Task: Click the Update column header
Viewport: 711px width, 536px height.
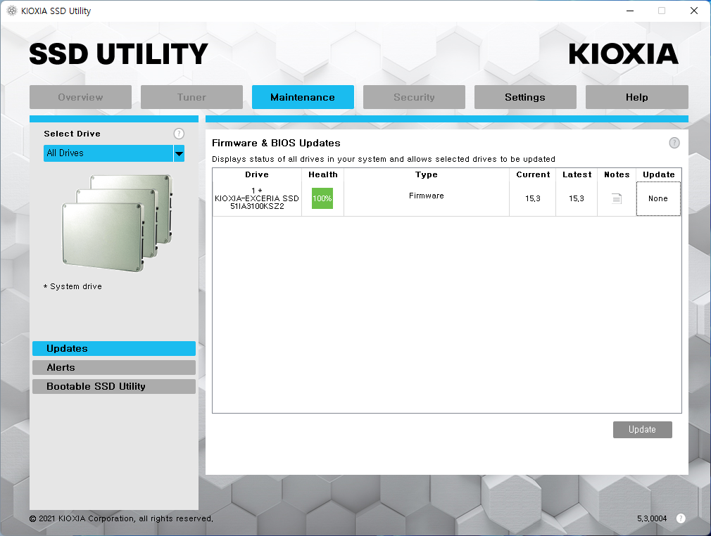Action: coord(658,174)
